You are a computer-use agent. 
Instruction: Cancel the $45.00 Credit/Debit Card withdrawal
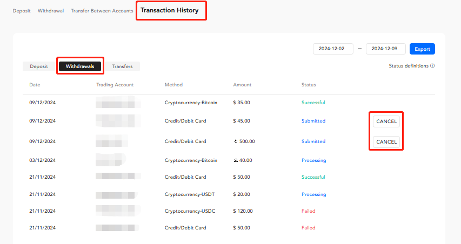(386, 121)
